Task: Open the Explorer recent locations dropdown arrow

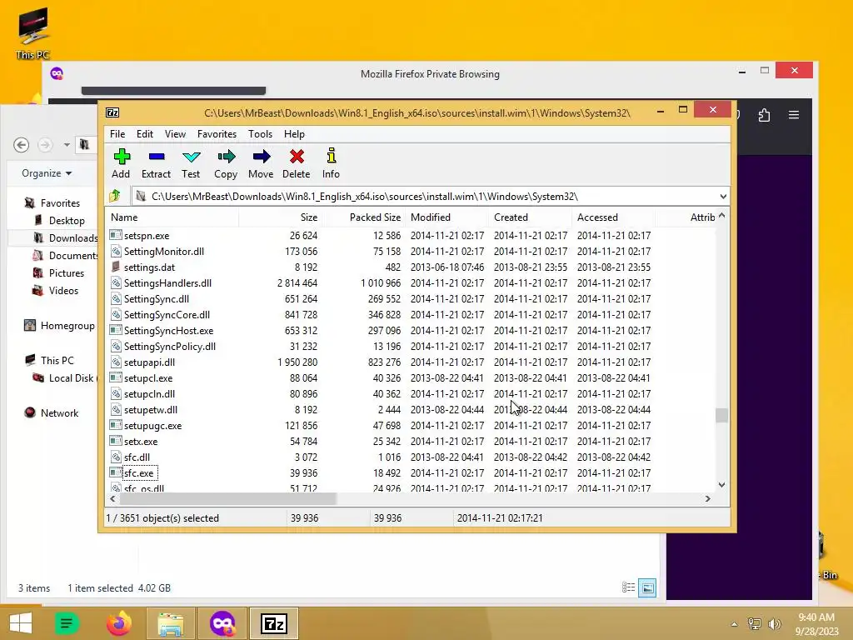Action: coord(67,145)
